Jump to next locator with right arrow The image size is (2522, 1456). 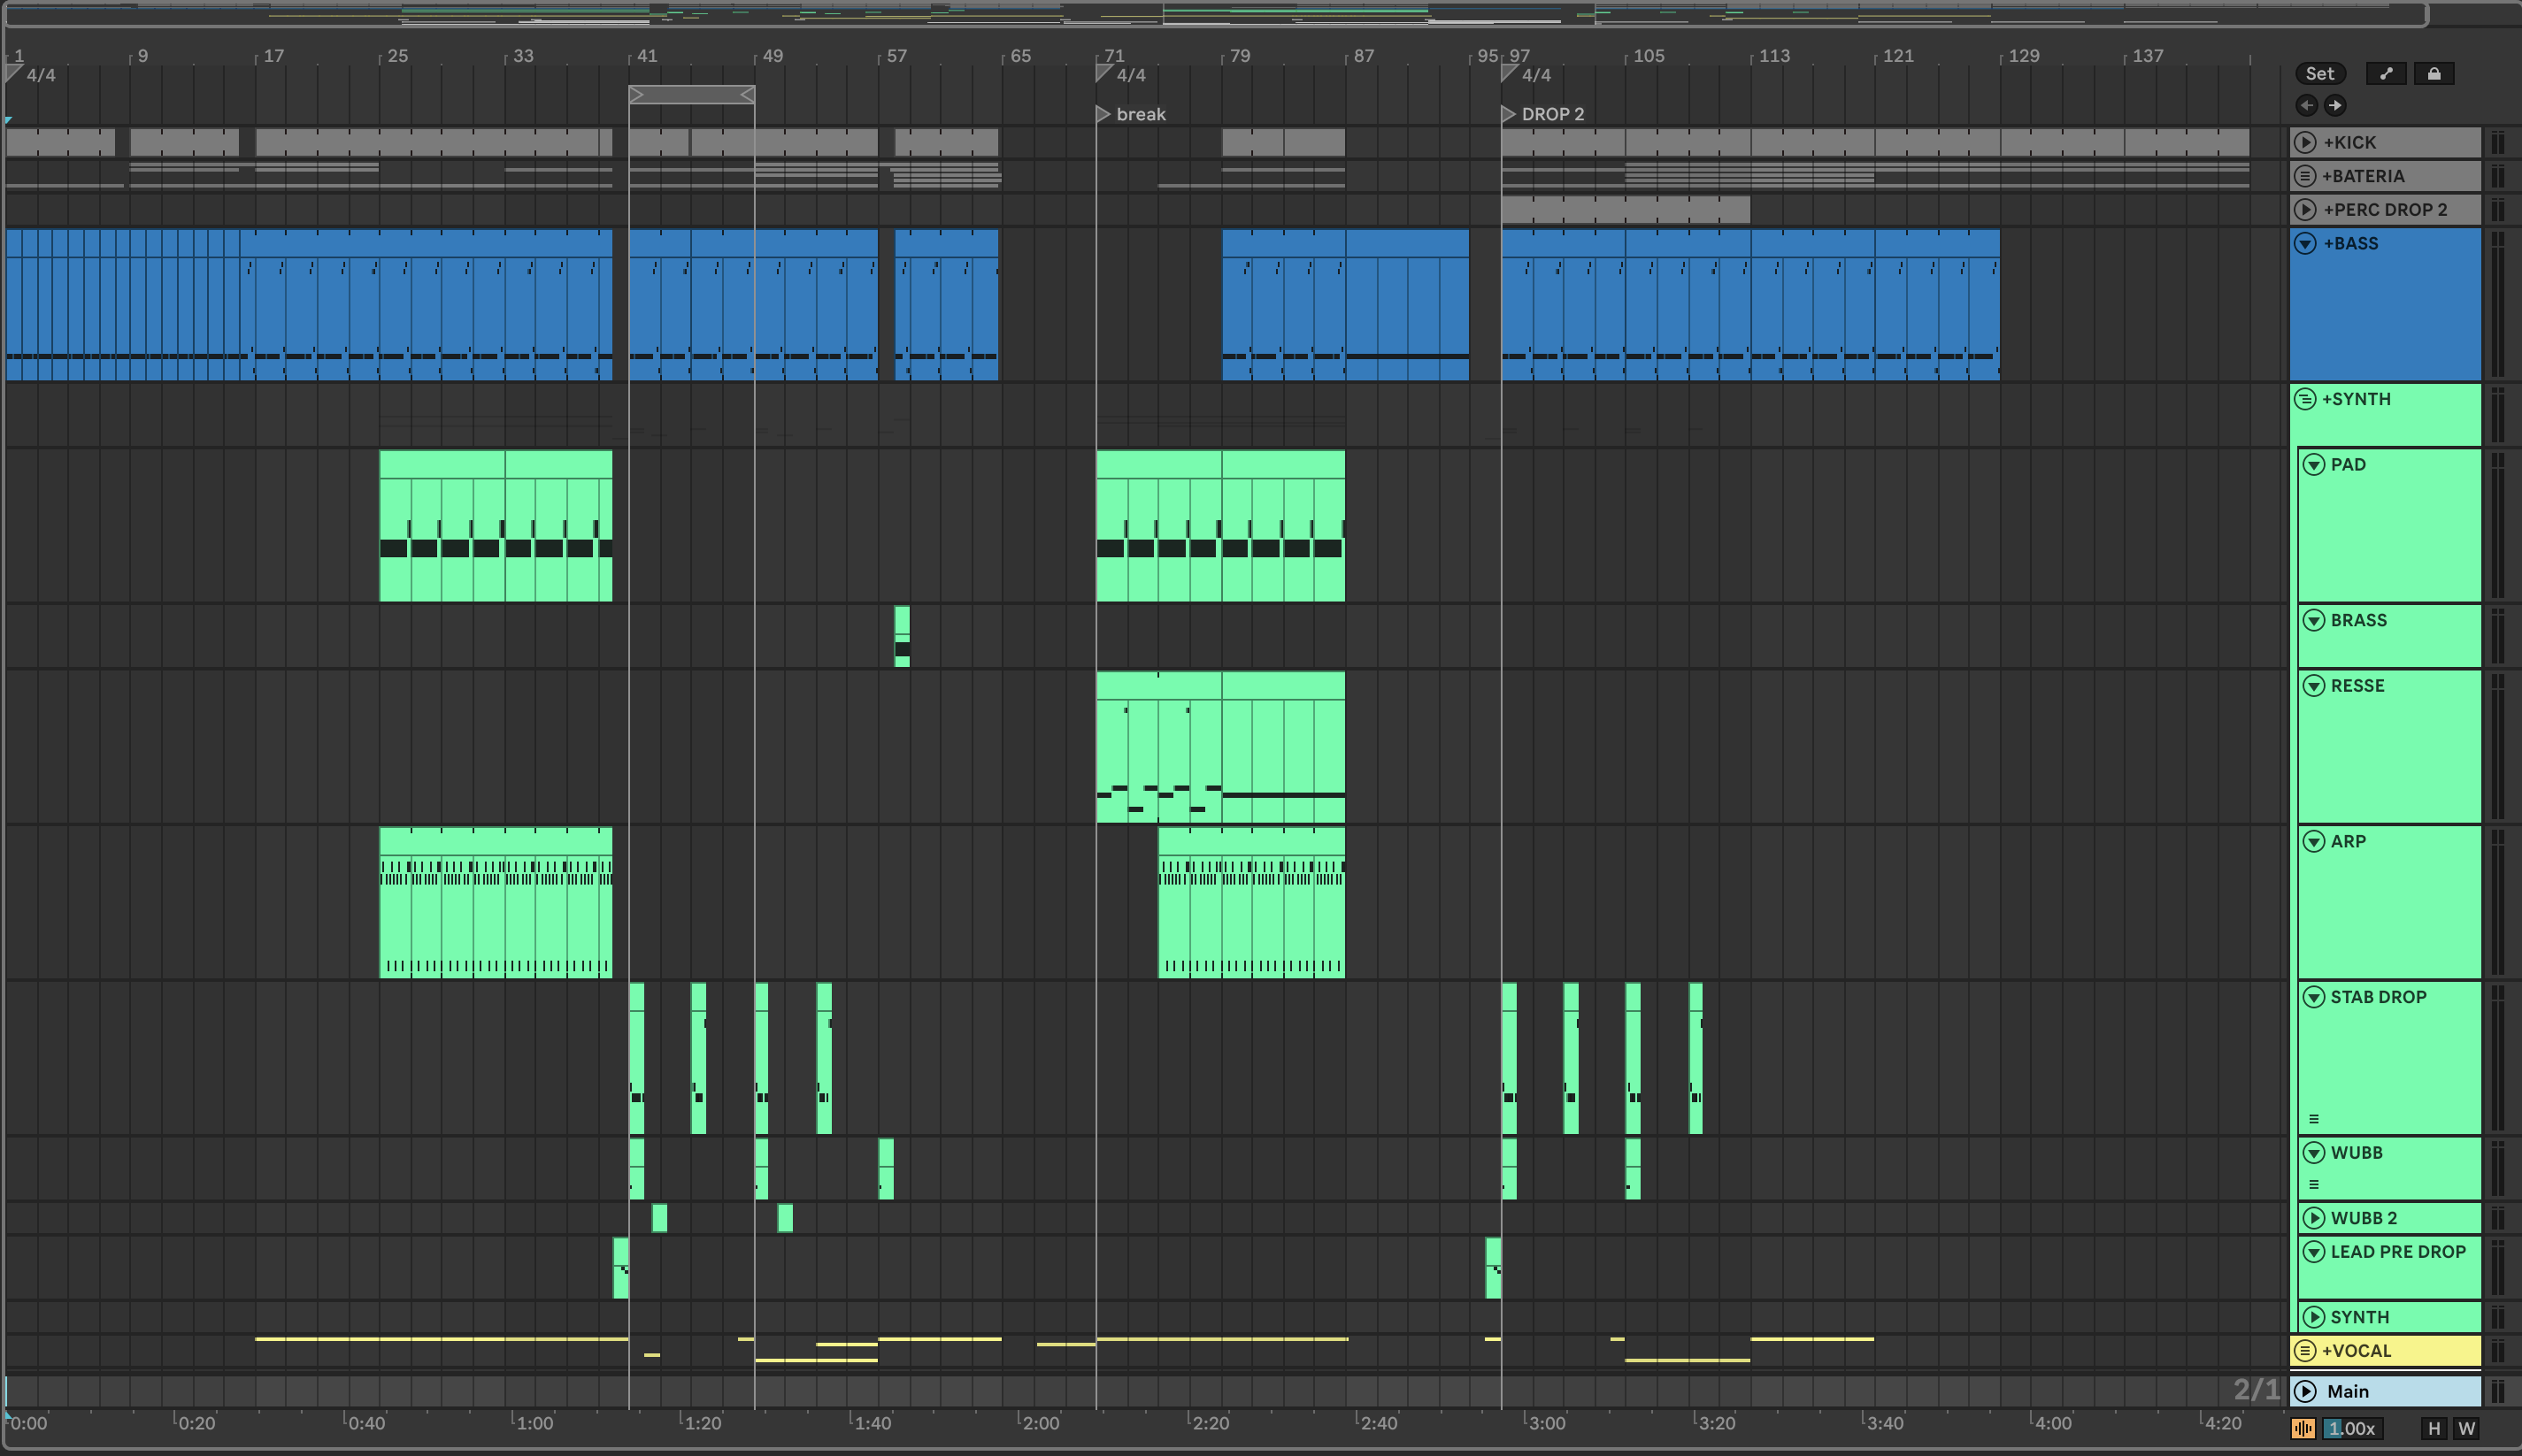point(2335,105)
